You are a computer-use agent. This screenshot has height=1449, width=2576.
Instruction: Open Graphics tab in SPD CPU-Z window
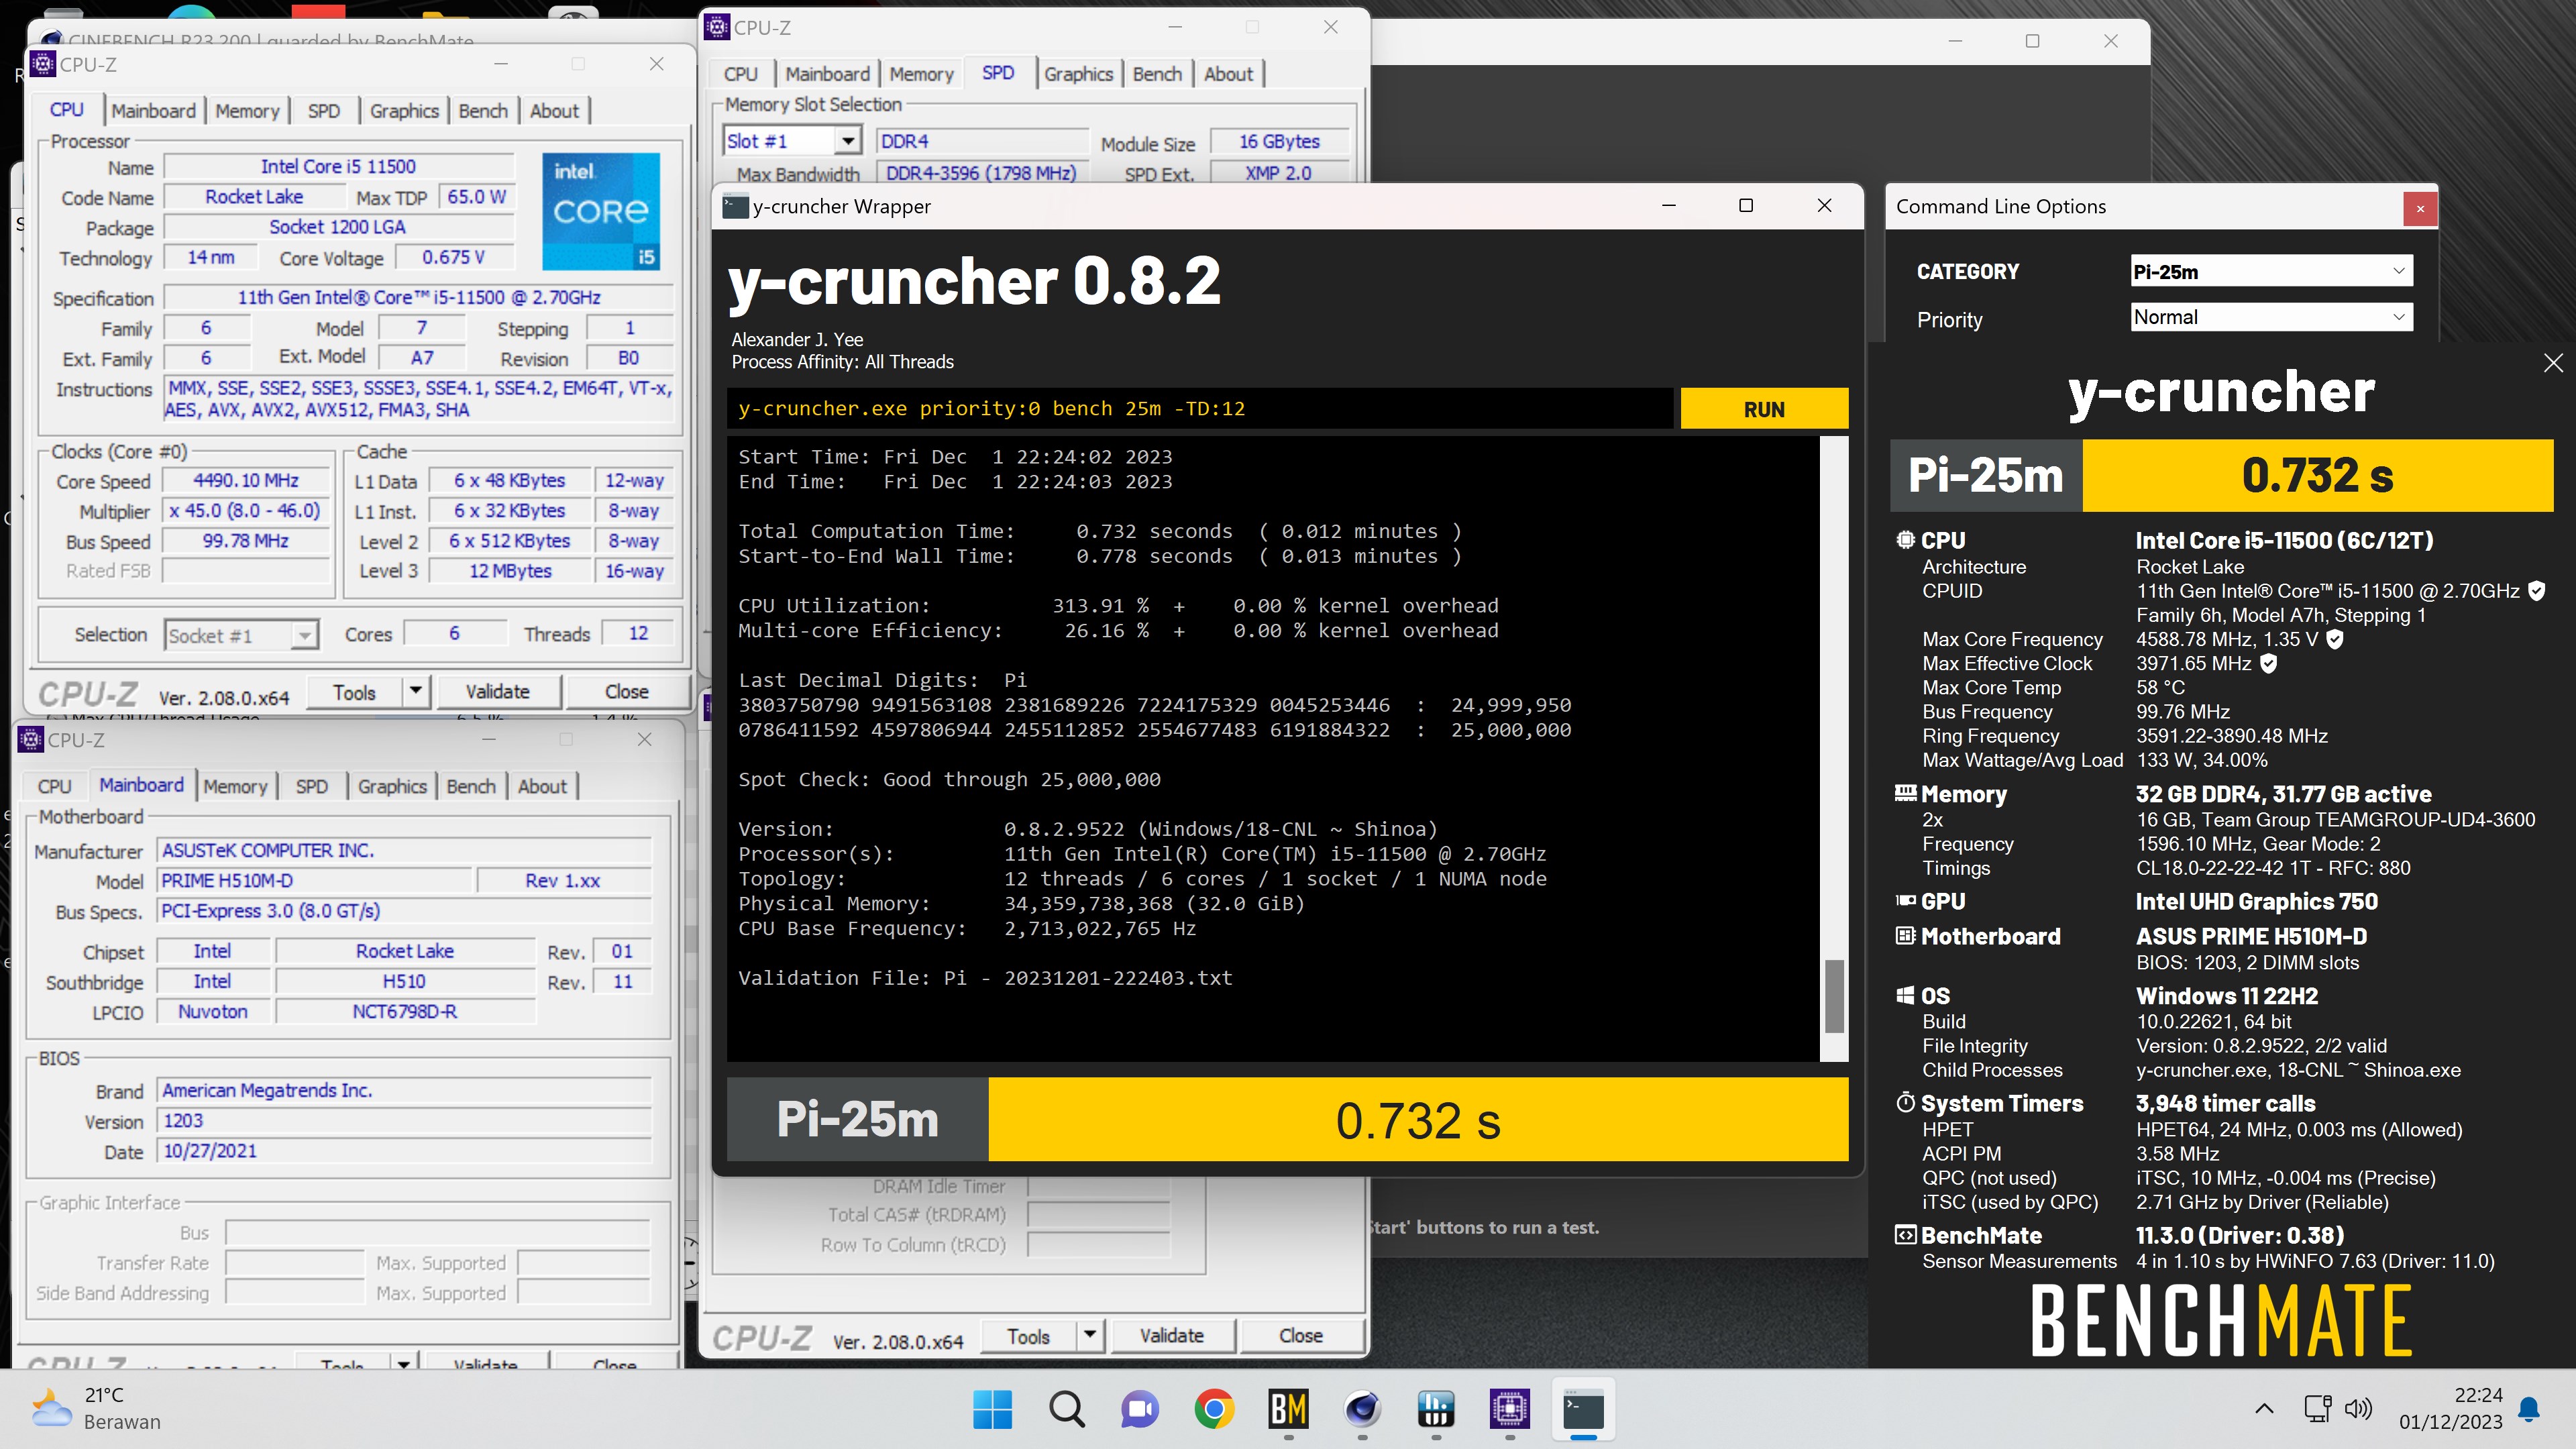click(1078, 74)
